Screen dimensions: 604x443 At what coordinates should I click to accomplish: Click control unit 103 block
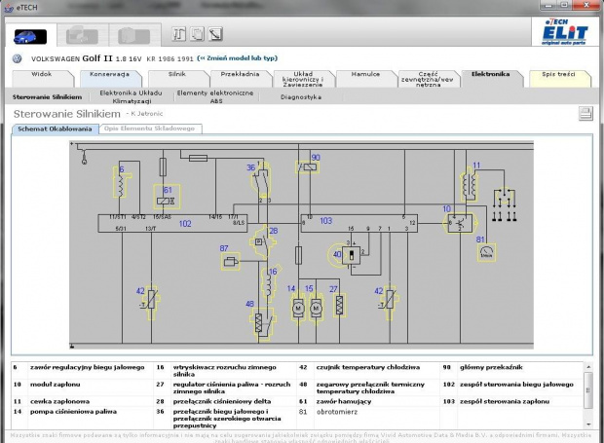point(359,223)
